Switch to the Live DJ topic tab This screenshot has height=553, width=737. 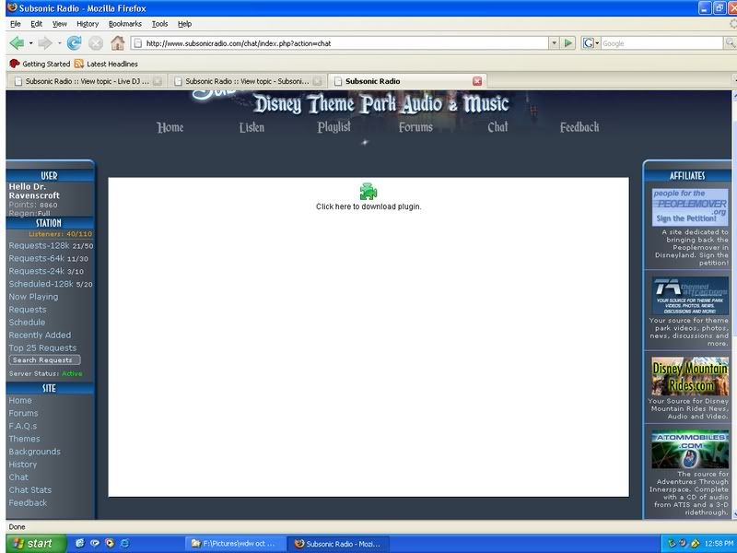click(87, 81)
